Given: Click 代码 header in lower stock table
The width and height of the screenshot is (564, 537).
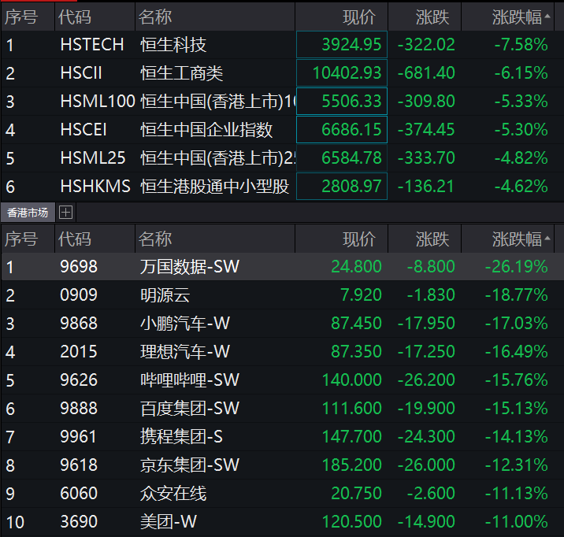Looking at the screenshot, I should coord(95,239).
